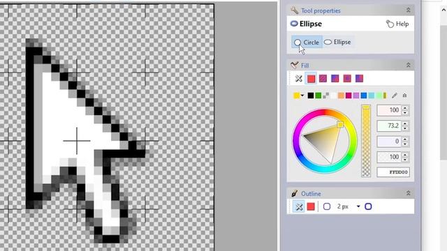Click the Tool properties wrench icon
The image size is (447, 251).
[295, 10]
